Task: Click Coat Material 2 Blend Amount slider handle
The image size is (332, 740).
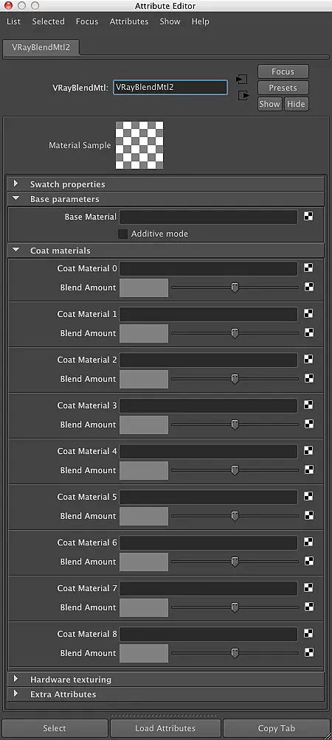Action: coord(235,379)
